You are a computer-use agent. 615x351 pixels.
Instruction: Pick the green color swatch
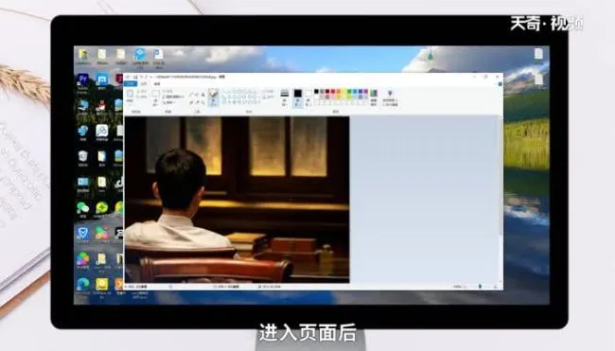coord(349,92)
